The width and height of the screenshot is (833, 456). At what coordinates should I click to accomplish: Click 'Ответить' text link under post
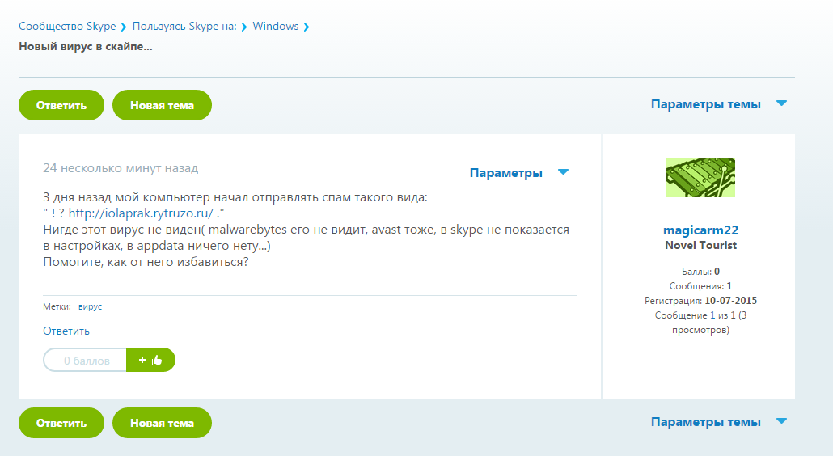click(x=66, y=331)
